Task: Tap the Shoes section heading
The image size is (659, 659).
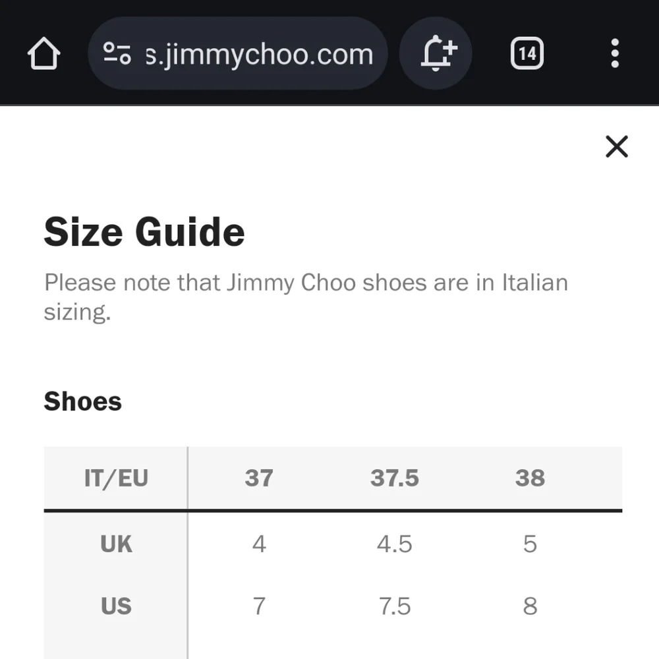Action: [82, 401]
